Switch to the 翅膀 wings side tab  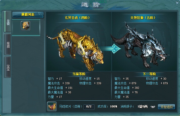coord(8,44)
